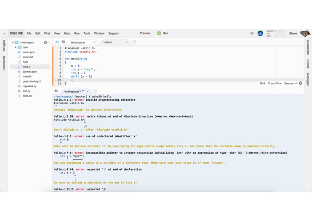Screen dimensions: 312x221
Task: Open the Support menu
Action: click(x=114, y=34)
